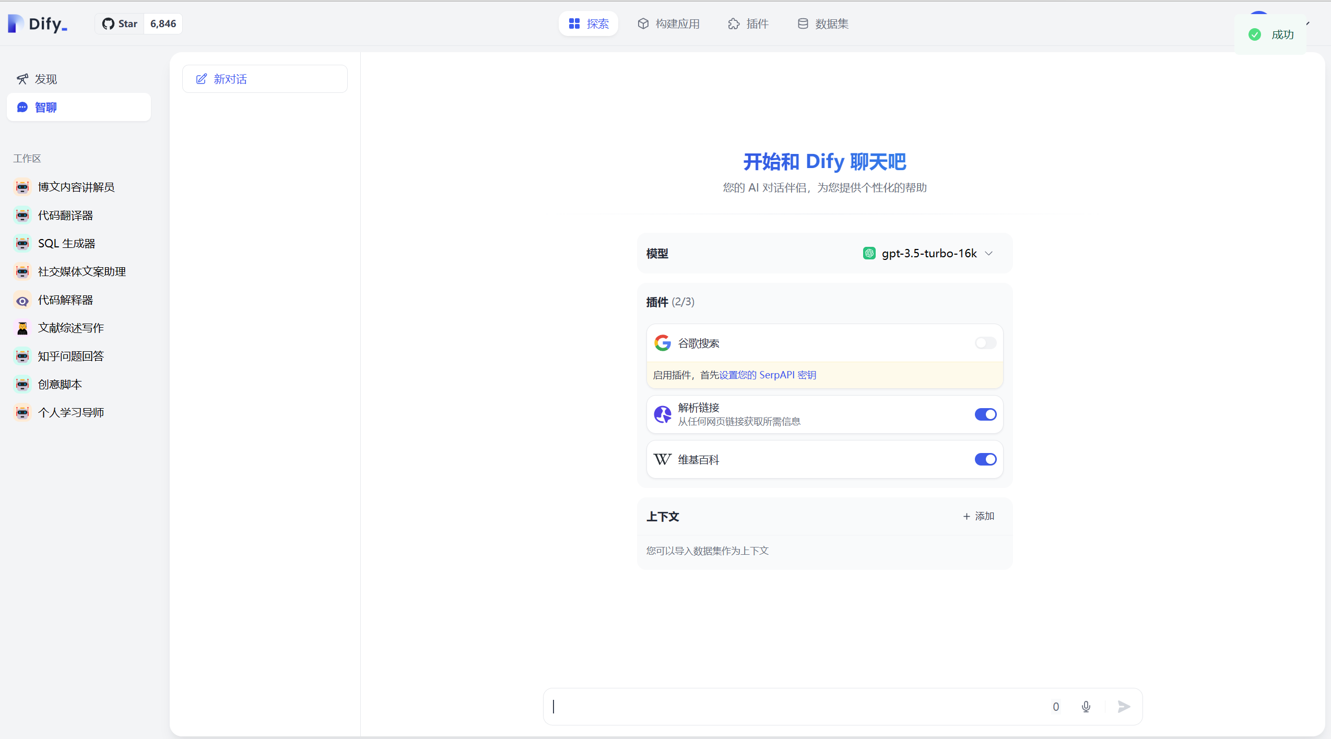
Task: Click the character counter showing 0
Action: pyautogui.click(x=1056, y=707)
